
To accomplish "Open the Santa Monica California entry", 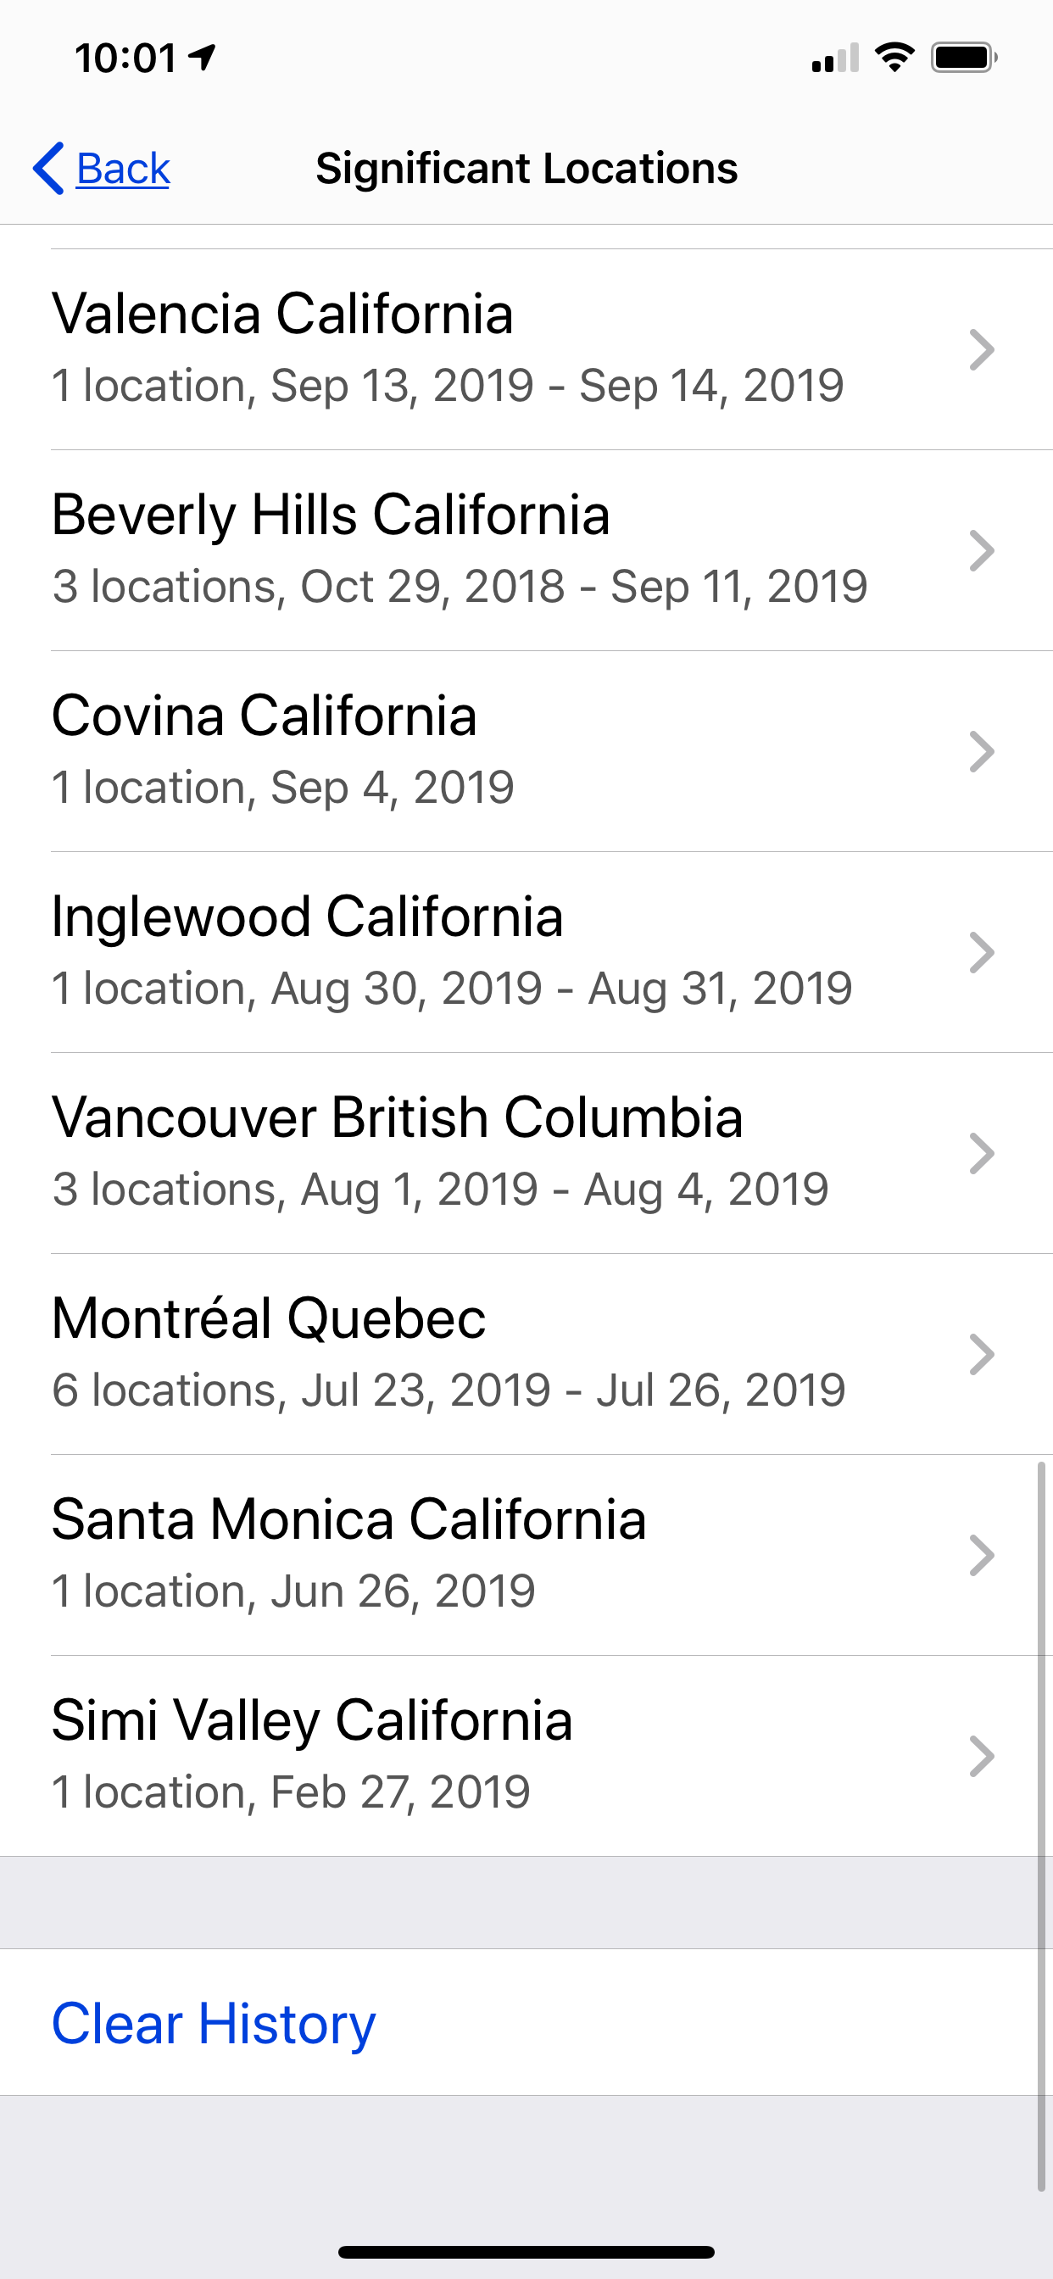I will tap(443, 1554).
